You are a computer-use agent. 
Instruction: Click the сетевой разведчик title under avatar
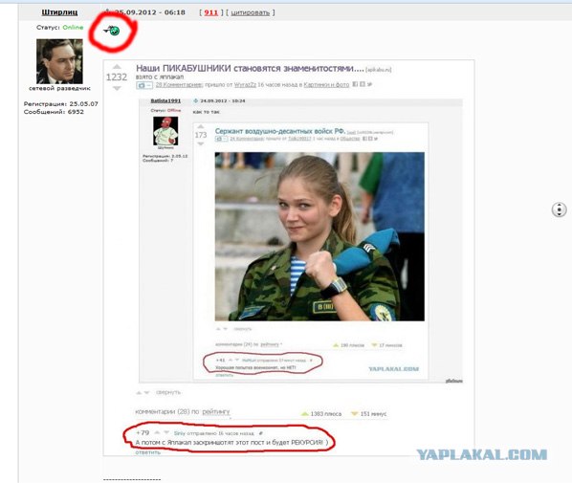click(x=59, y=88)
